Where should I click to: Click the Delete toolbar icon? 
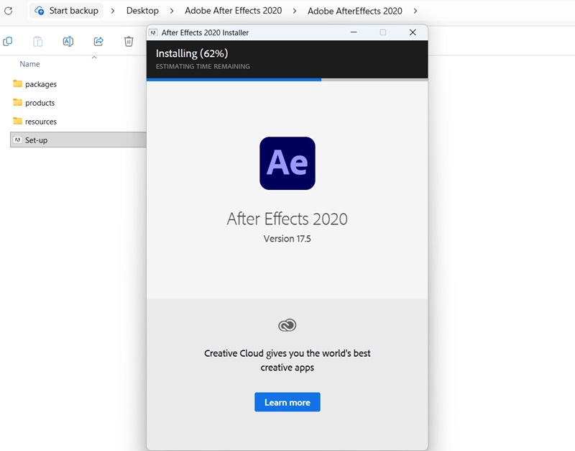[128, 42]
